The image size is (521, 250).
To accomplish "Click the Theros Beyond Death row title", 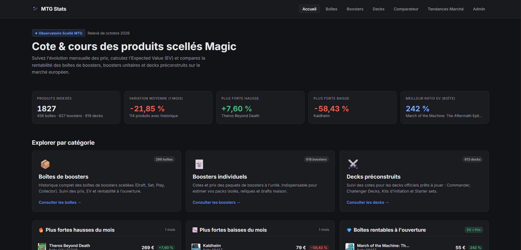I will tap(69, 246).
